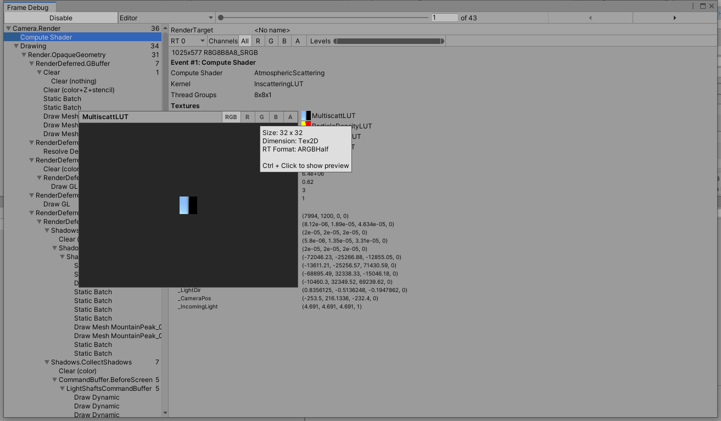Click the <No name> render target label
Viewport: 721px width, 421px height.
click(272, 30)
